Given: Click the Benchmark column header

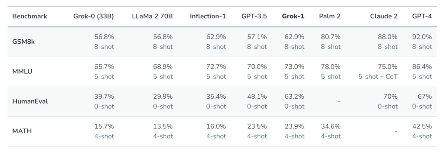Looking at the screenshot, I should [29, 17].
